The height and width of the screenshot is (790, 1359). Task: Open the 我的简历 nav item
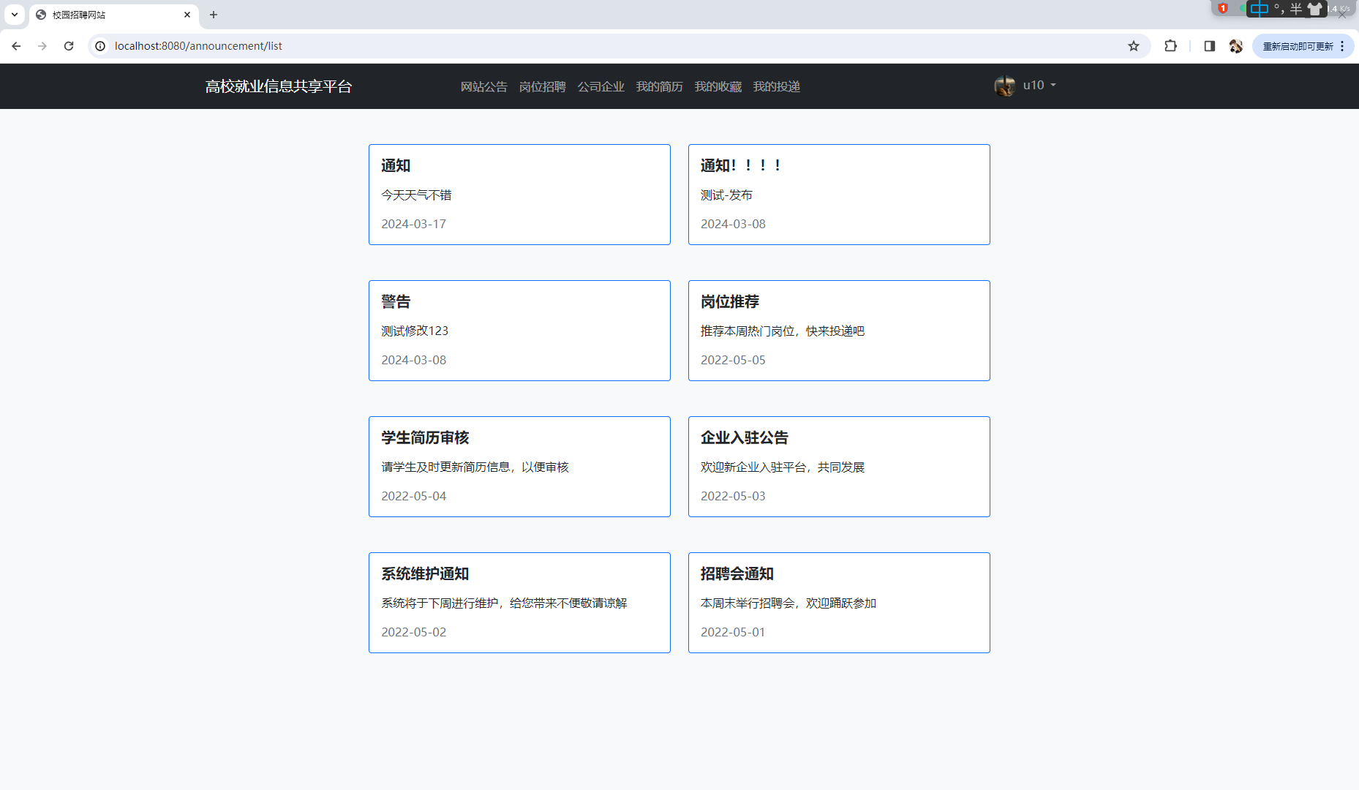[660, 86]
